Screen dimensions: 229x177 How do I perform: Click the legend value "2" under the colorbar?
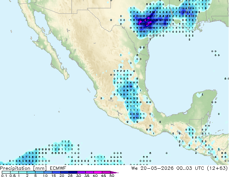[27, 176]
